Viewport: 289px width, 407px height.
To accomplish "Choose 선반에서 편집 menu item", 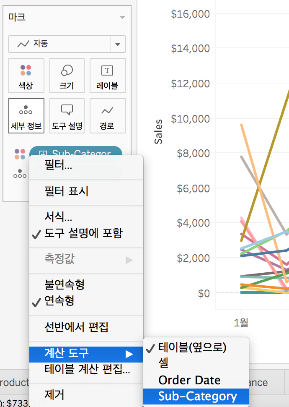I will click(x=86, y=327).
